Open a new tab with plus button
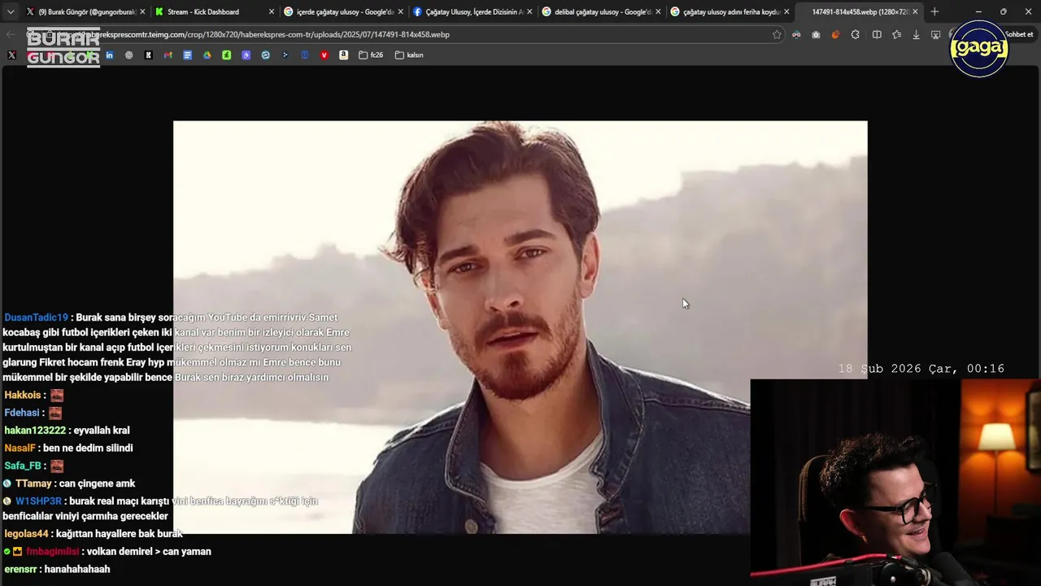 click(934, 11)
